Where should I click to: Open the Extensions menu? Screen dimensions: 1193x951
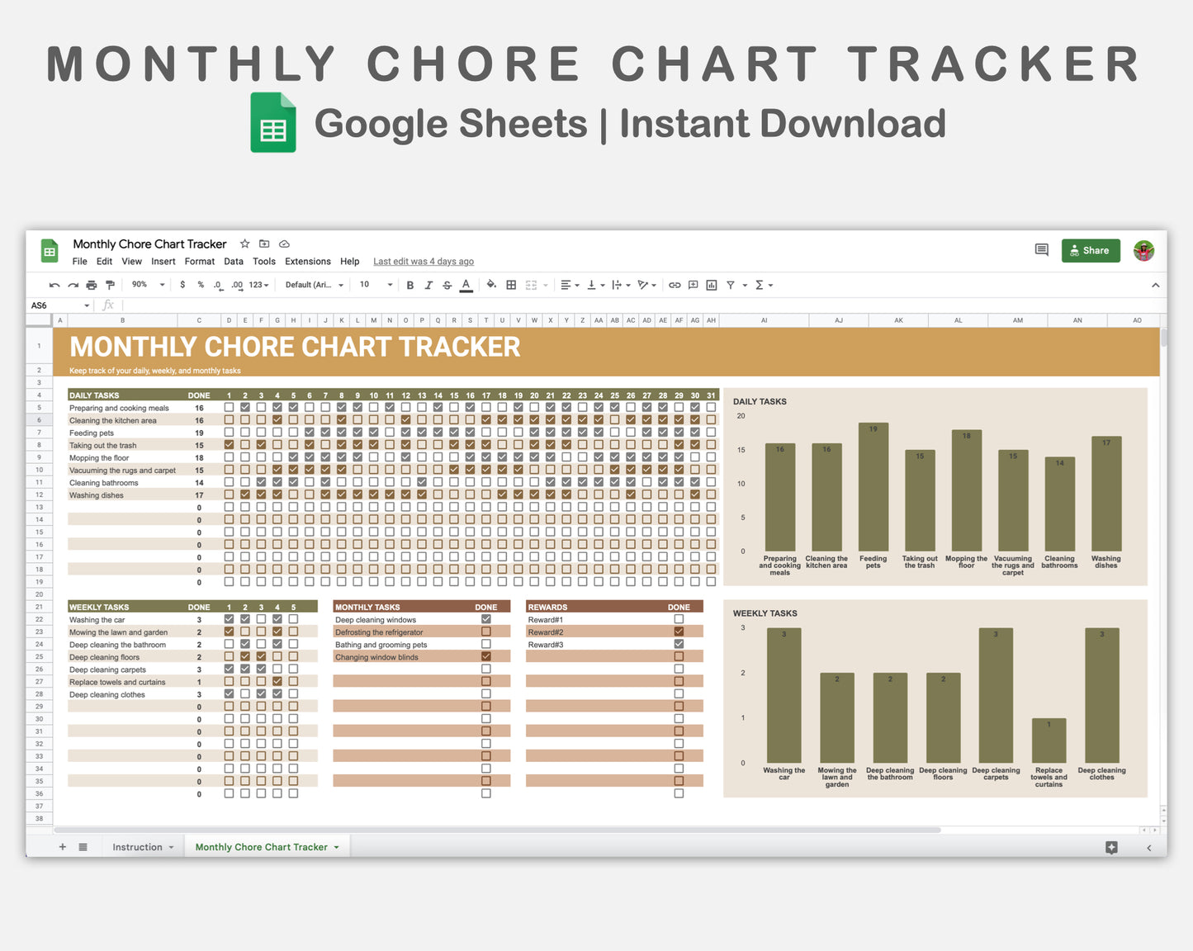pos(307,262)
